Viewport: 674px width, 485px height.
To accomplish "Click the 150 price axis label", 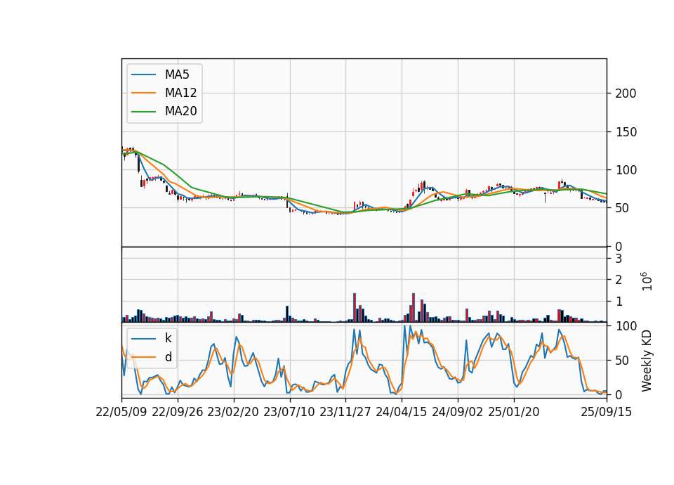I will click(x=626, y=132).
